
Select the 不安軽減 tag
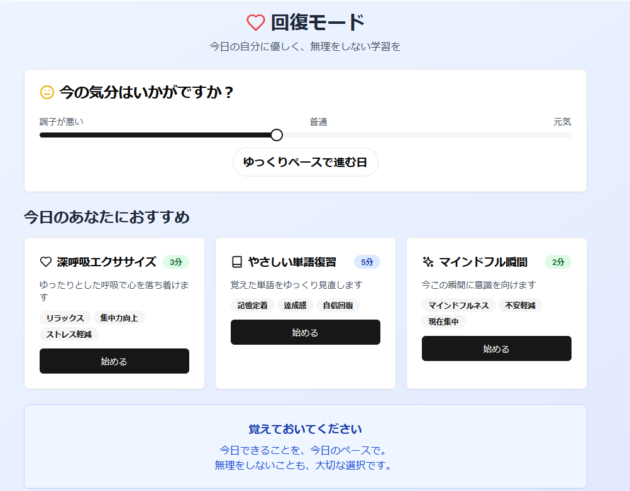pos(520,305)
